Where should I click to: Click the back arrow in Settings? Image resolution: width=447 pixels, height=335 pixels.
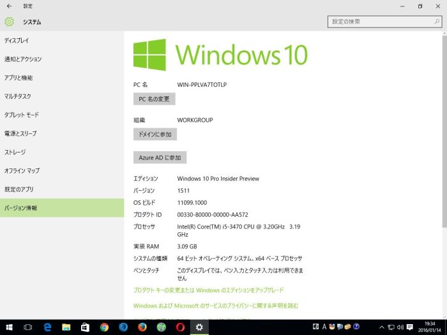point(9,6)
